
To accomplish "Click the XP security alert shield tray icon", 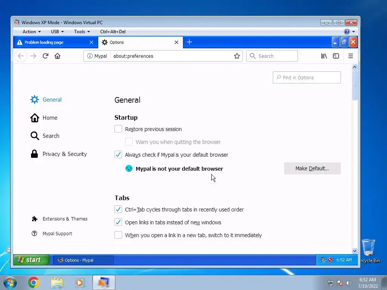I will (330, 260).
